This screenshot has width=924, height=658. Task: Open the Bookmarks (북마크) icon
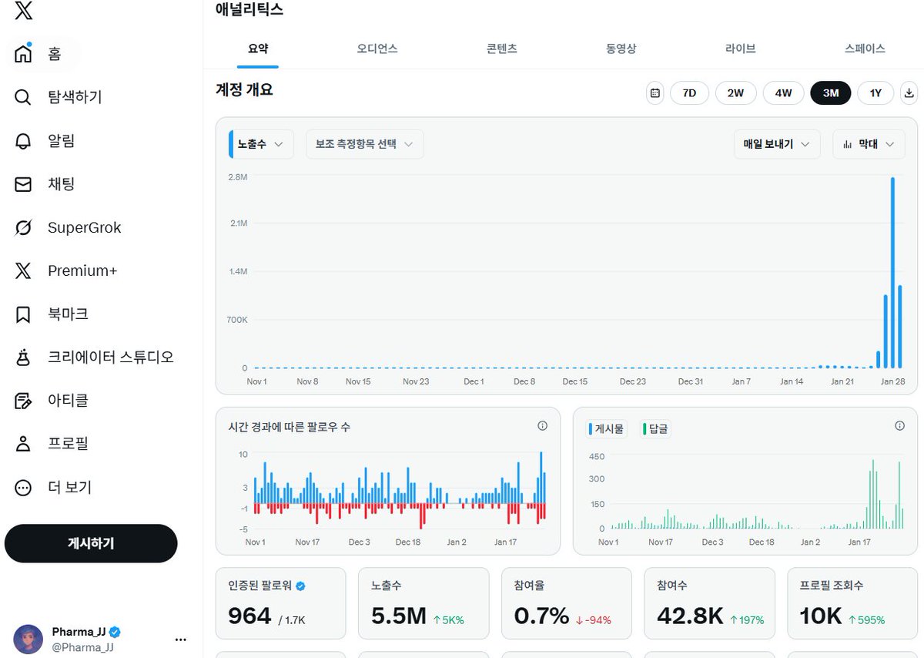pyautogui.click(x=23, y=314)
